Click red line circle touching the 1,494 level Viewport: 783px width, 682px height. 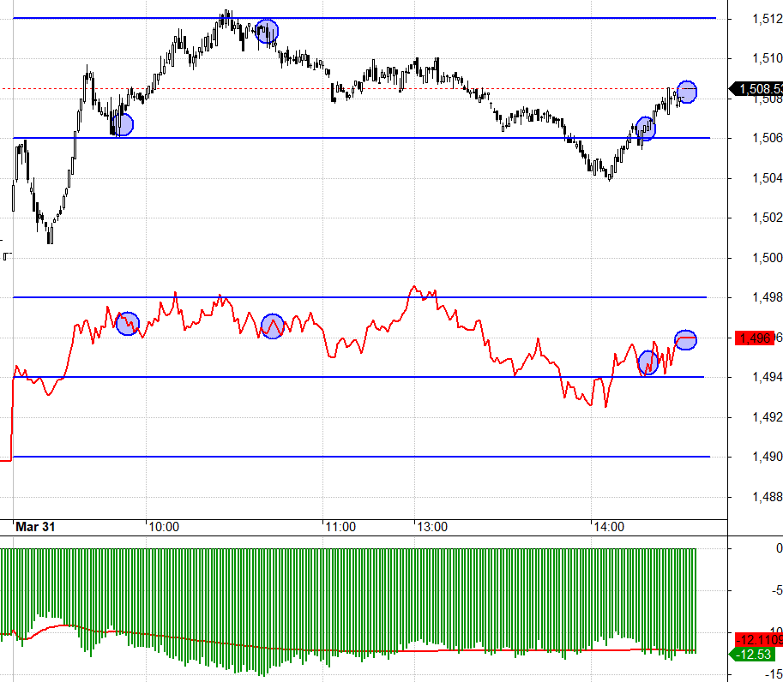(647, 363)
